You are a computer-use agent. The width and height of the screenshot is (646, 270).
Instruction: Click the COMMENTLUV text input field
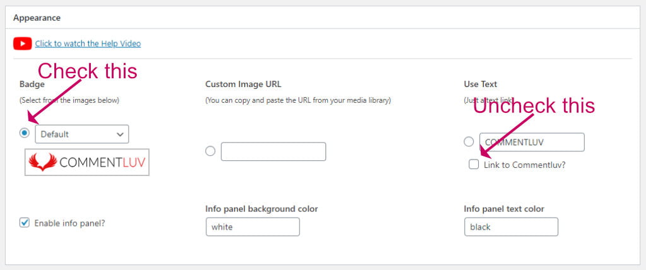[x=532, y=142]
